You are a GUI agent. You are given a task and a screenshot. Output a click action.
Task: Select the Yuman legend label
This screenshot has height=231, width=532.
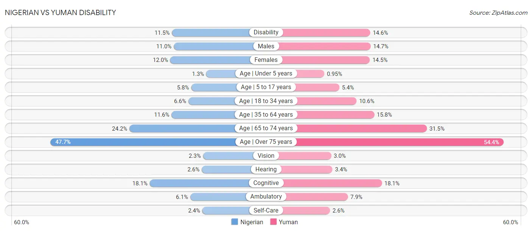(288, 222)
